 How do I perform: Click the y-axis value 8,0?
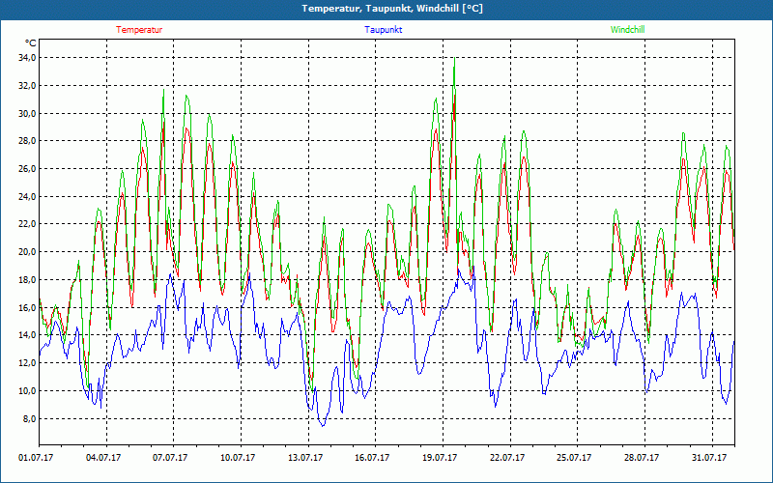click(29, 419)
